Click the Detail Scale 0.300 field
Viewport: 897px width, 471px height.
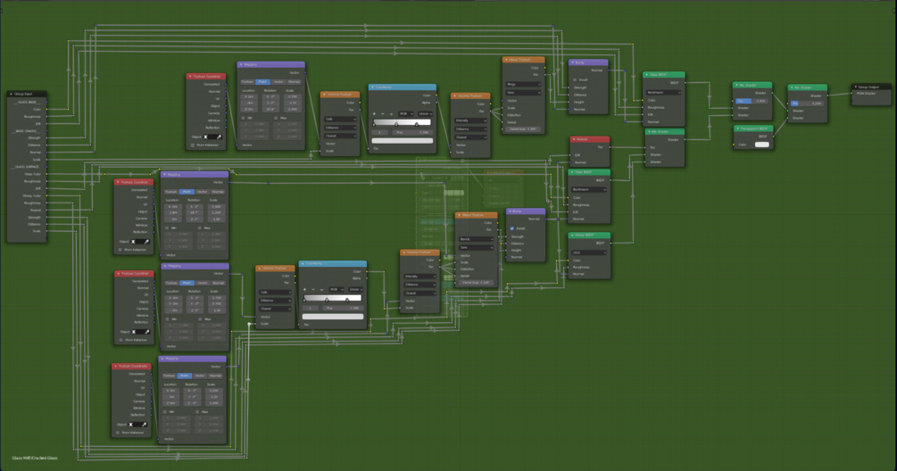click(523, 128)
